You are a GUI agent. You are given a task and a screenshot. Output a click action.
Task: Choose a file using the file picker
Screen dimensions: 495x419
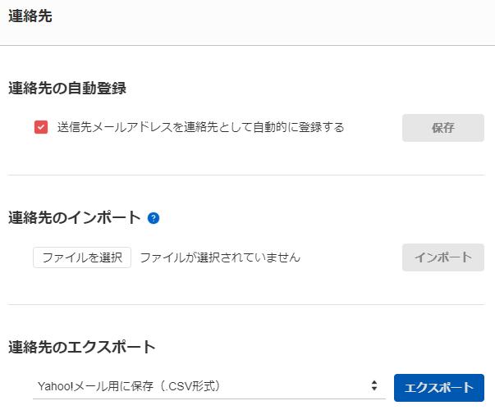tap(82, 257)
